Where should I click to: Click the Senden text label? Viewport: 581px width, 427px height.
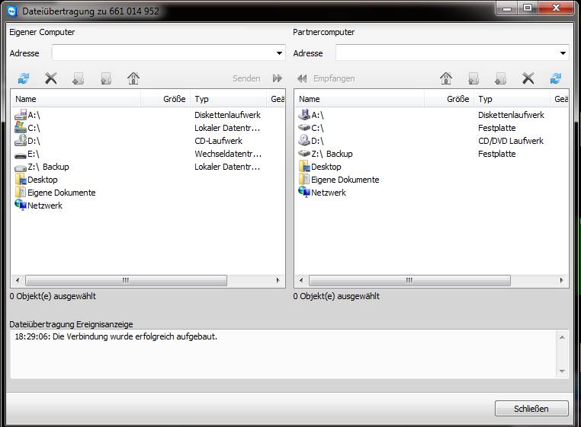click(x=246, y=78)
